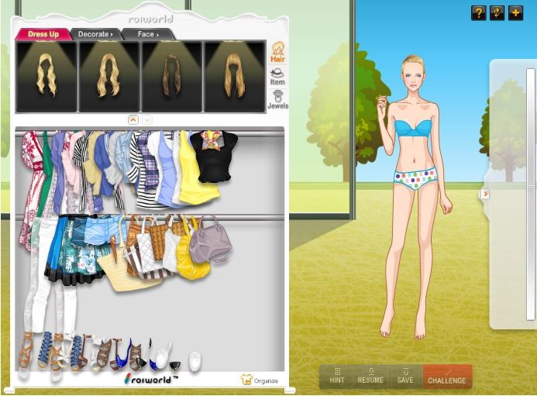
Task: Click the Hint button
Action: click(x=336, y=377)
